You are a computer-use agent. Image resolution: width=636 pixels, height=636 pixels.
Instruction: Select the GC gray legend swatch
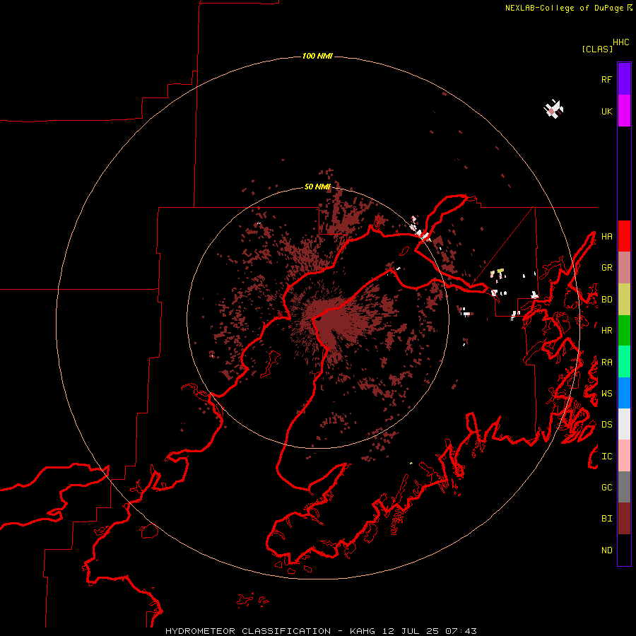[x=624, y=487]
